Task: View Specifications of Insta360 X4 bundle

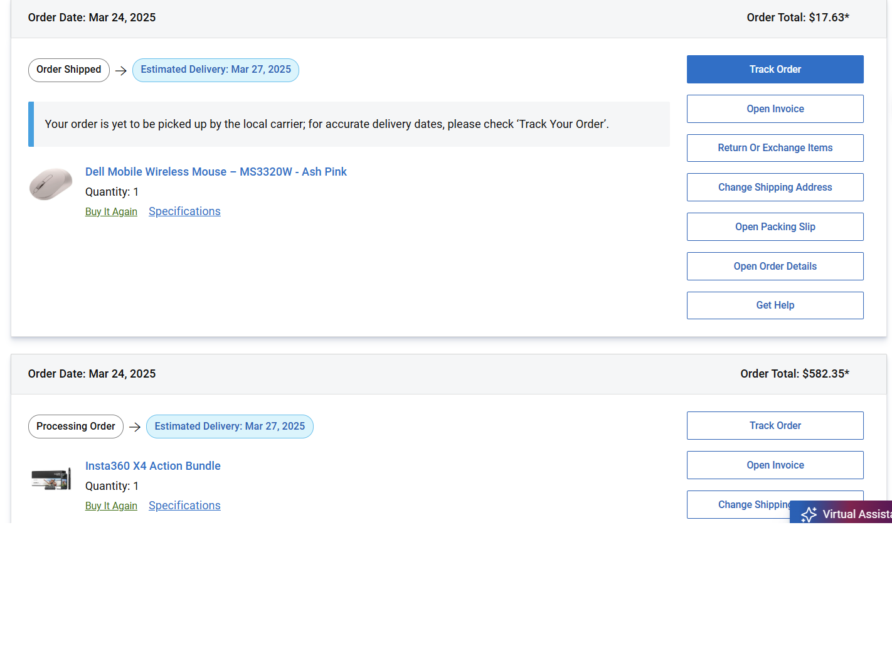Action: click(x=184, y=506)
